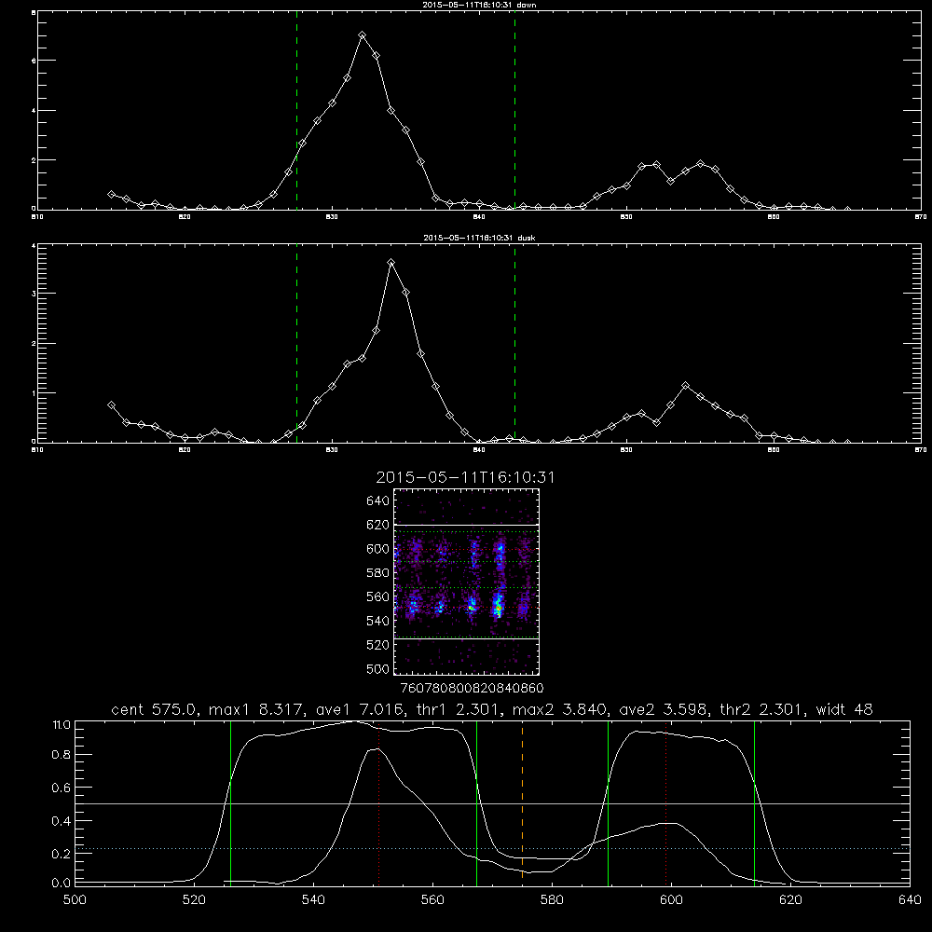The height and width of the screenshot is (932, 932).
Task: Click the '540' y-axis label beside the spectrogram
Action: 378,621
